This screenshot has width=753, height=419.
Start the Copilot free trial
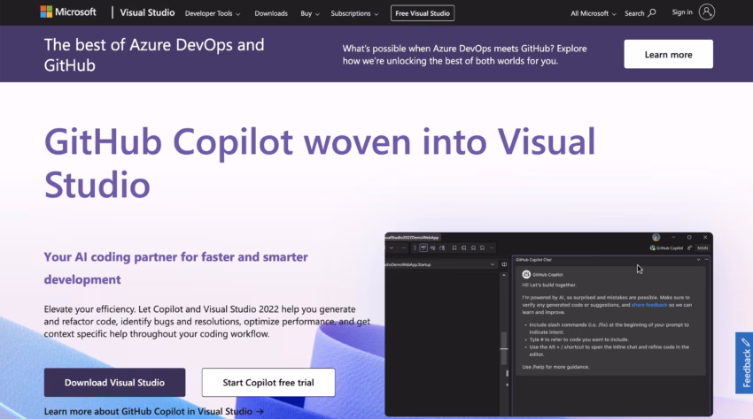(x=268, y=383)
